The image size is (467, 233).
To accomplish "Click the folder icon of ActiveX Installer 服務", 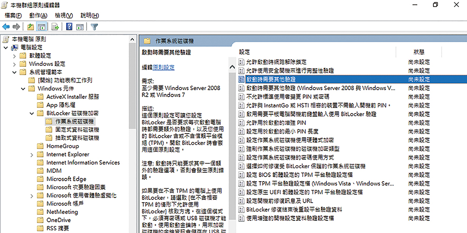I will click(x=40, y=97).
